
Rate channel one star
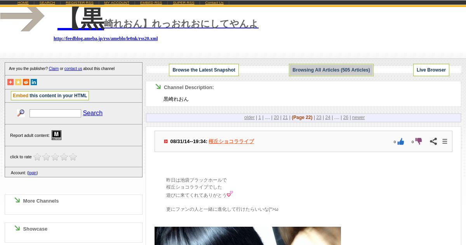tap(37, 157)
